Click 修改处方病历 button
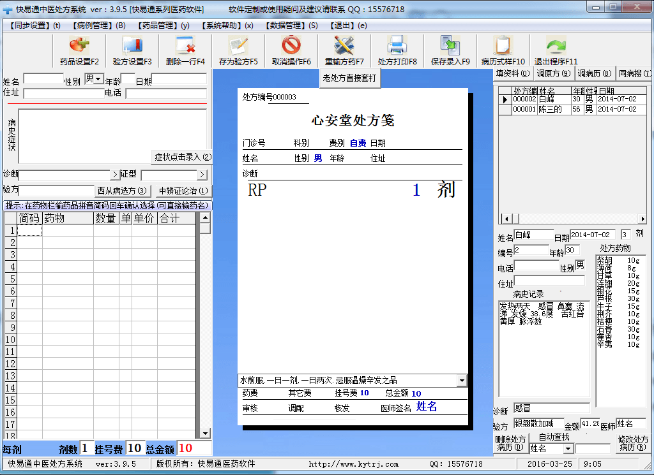 coord(633,443)
